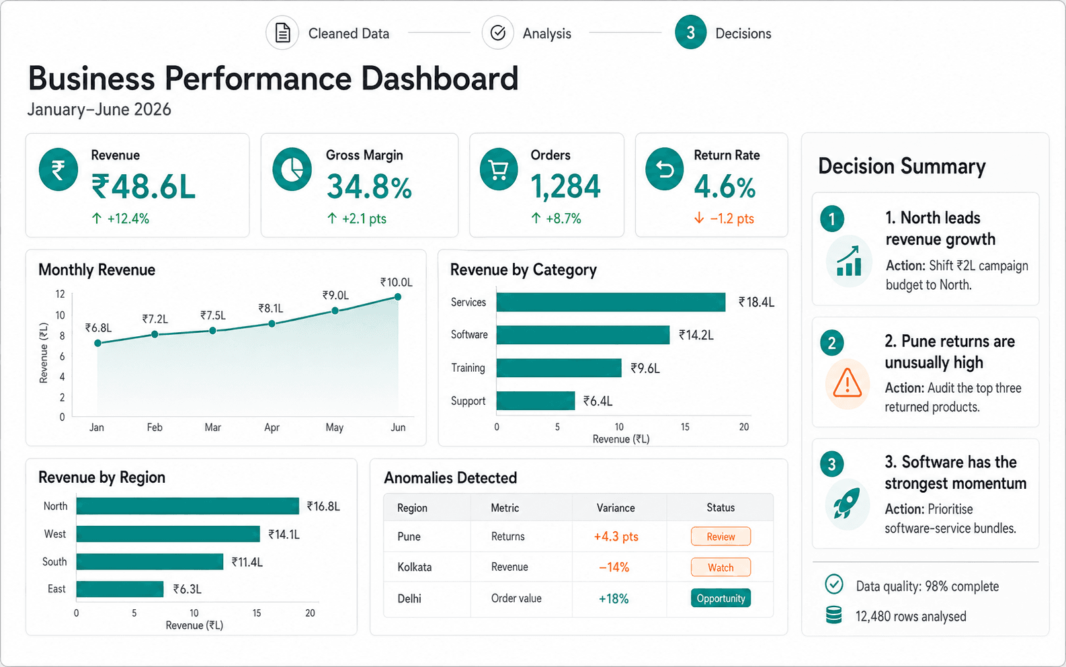Select the January data point ₹6.8L
The width and height of the screenshot is (1066, 667).
click(98, 343)
